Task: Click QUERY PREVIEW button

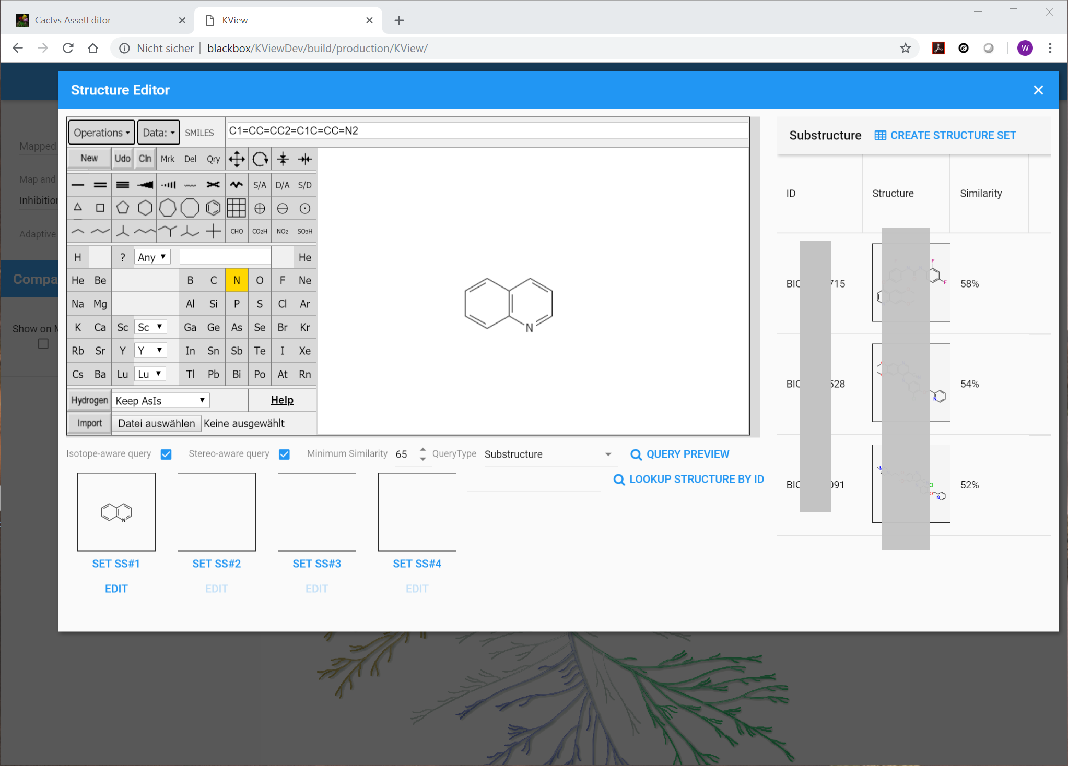Action: [679, 454]
